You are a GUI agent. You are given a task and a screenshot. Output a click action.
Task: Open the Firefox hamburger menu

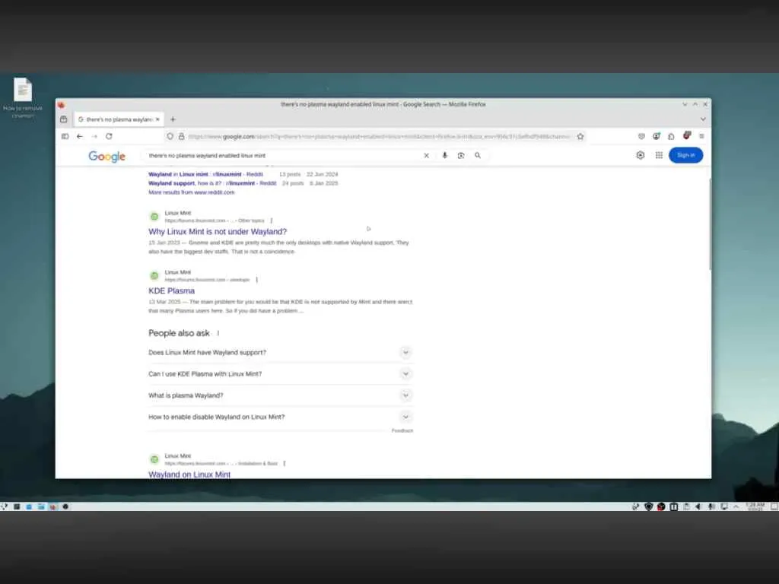tap(701, 136)
